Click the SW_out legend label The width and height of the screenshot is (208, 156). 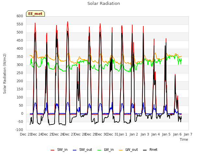coord(85,149)
